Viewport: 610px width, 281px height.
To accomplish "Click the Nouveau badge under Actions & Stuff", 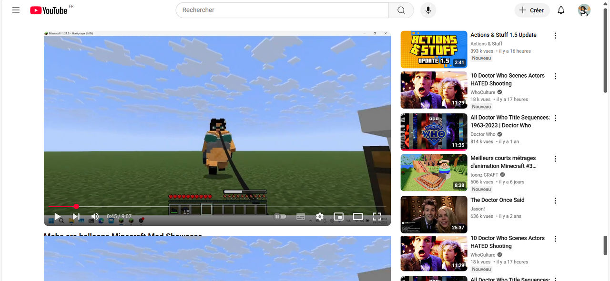I will point(481,58).
